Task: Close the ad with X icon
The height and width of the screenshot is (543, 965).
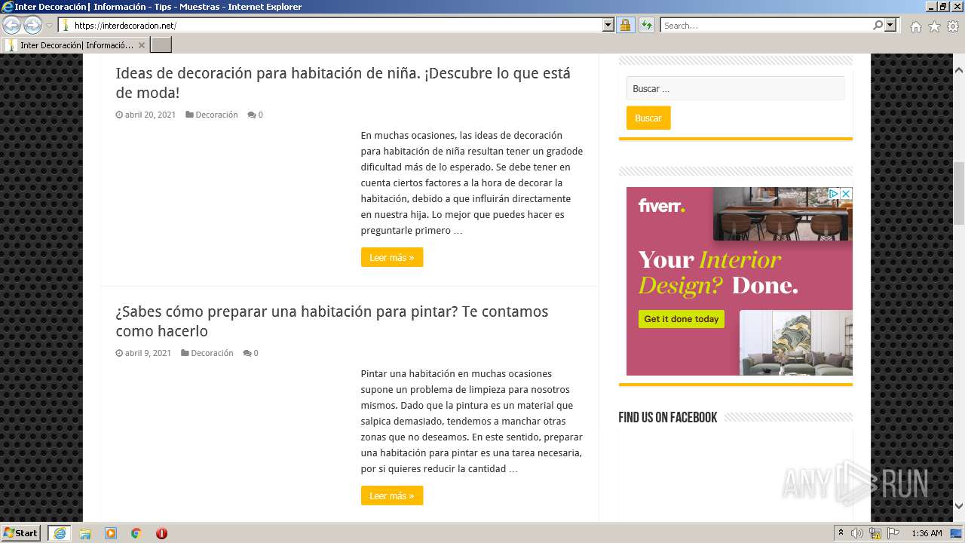Action: coord(846,194)
